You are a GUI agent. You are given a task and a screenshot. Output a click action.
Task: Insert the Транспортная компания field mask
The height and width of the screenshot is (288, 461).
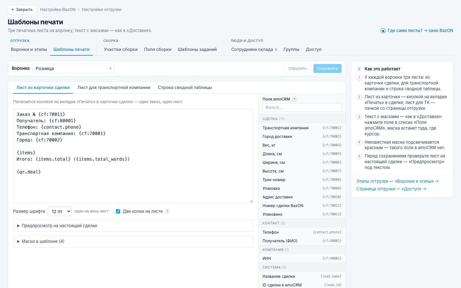(x=302, y=128)
